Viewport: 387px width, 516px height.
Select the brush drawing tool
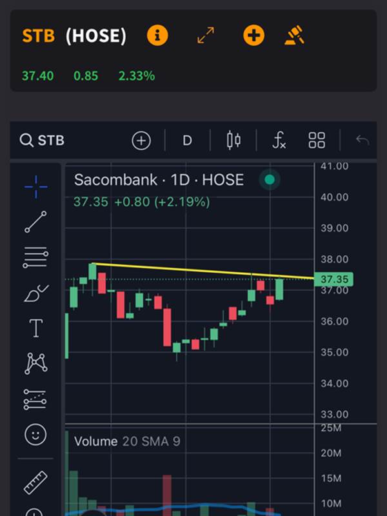36,293
